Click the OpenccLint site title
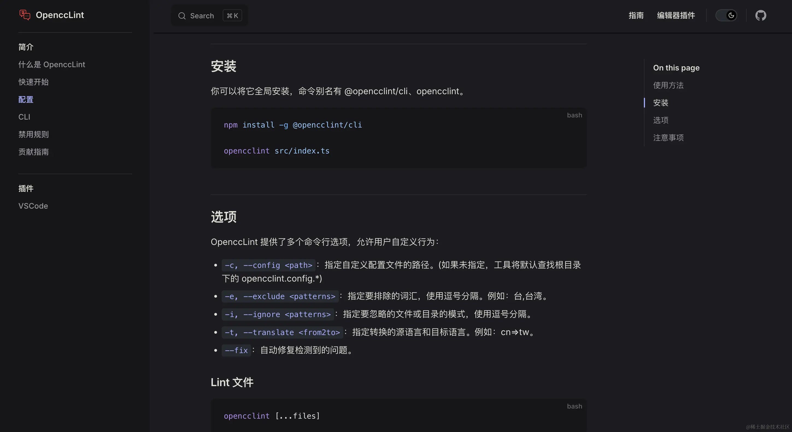The image size is (792, 432). [x=60, y=15]
